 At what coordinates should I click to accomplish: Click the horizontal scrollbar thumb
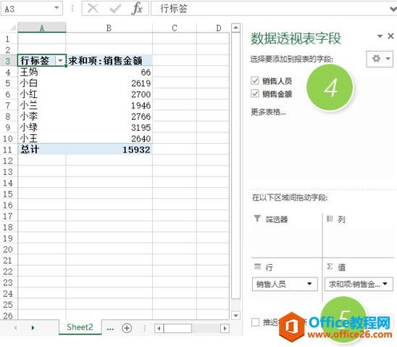click(x=177, y=328)
